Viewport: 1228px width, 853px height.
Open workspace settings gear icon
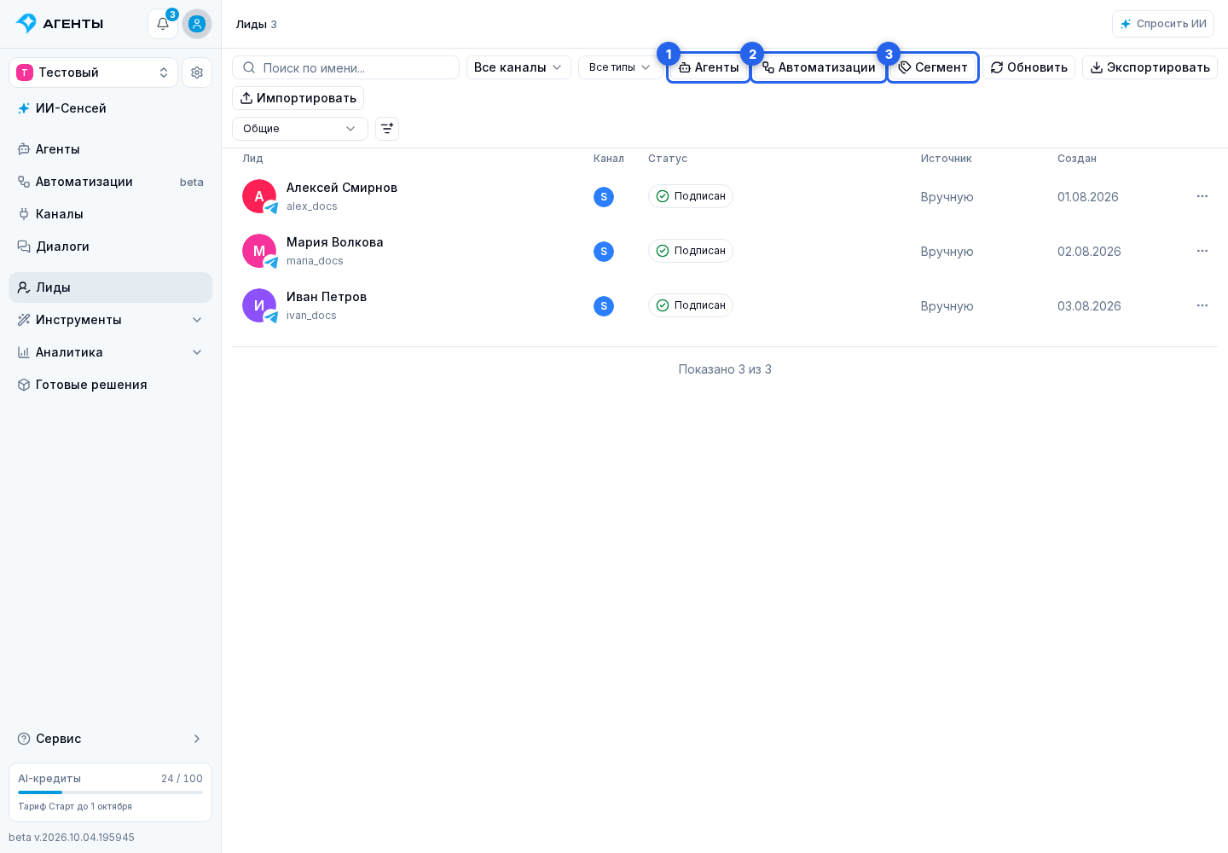coord(197,73)
